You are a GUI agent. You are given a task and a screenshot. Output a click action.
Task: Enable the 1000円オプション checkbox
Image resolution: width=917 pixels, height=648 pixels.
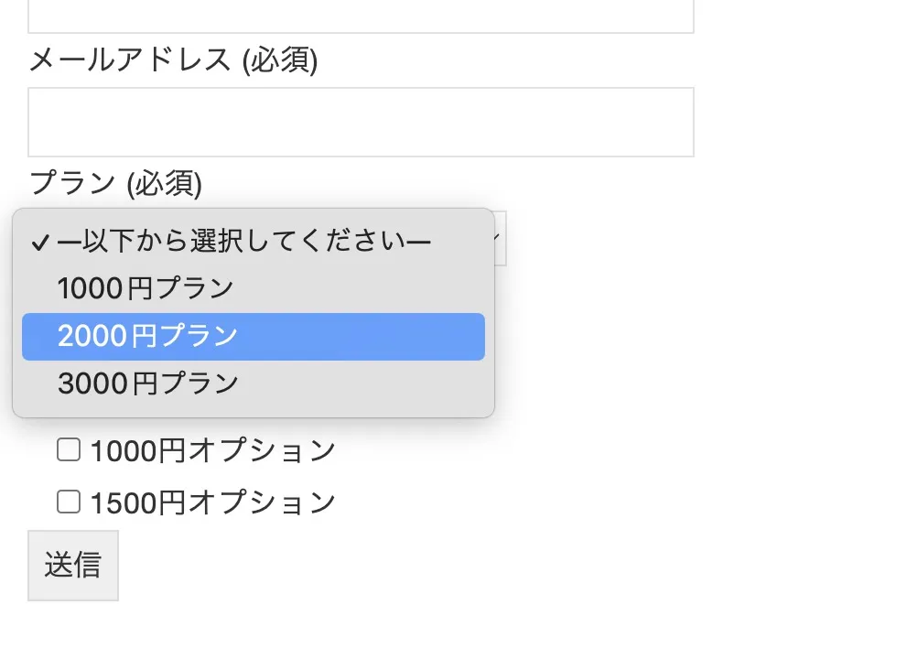click(x=68, y=449)
